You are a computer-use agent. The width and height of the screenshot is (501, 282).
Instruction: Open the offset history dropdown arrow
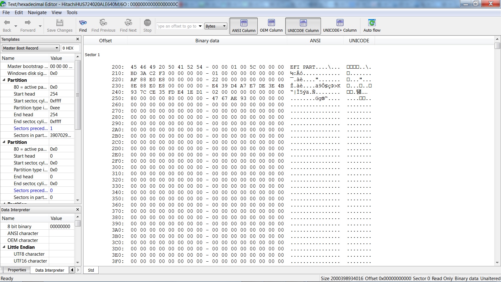click(x=200, y=26)
